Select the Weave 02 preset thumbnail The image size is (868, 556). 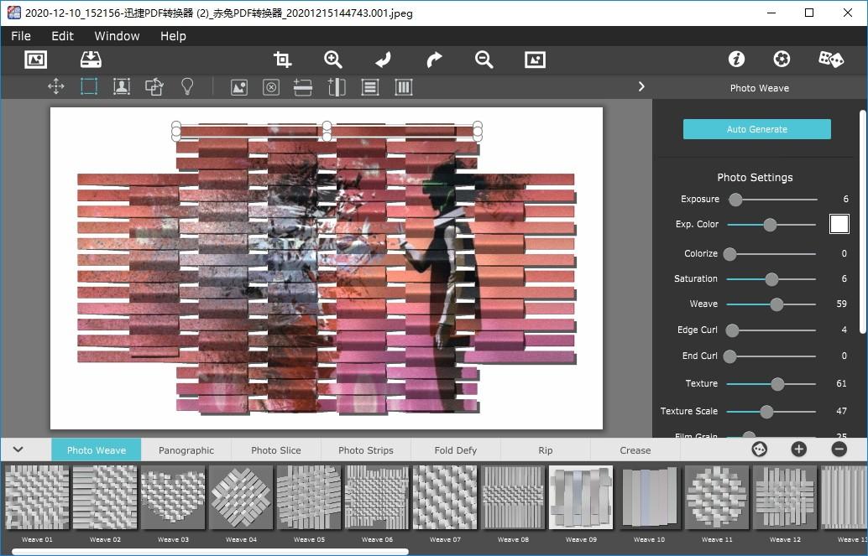point(105,497)
